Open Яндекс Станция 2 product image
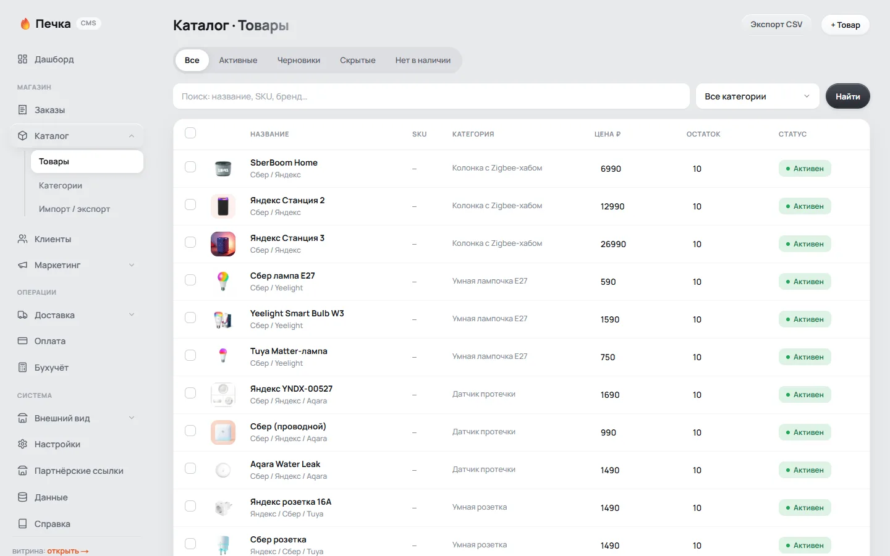 (x=223, y=206)
